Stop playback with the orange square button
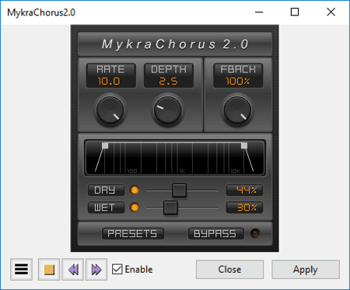 click(x=49, y=269)
